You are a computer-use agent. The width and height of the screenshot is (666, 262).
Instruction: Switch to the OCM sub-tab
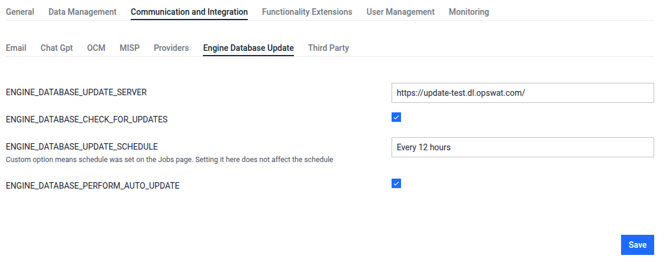(96, 48)
